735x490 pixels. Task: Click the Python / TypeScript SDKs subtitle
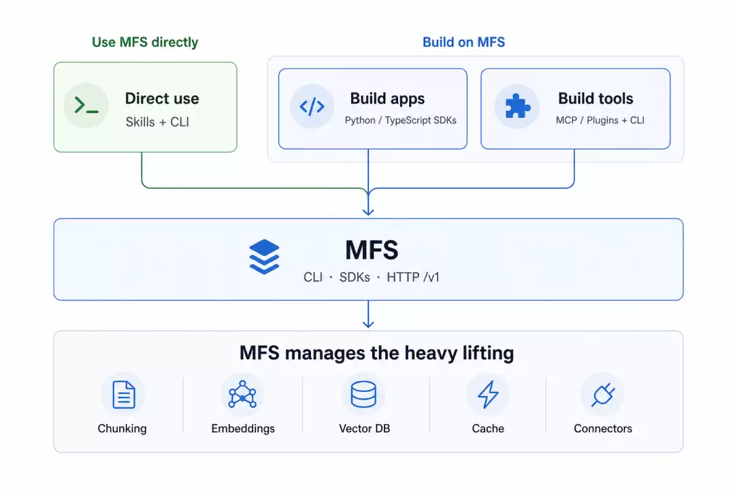point(400,120)
